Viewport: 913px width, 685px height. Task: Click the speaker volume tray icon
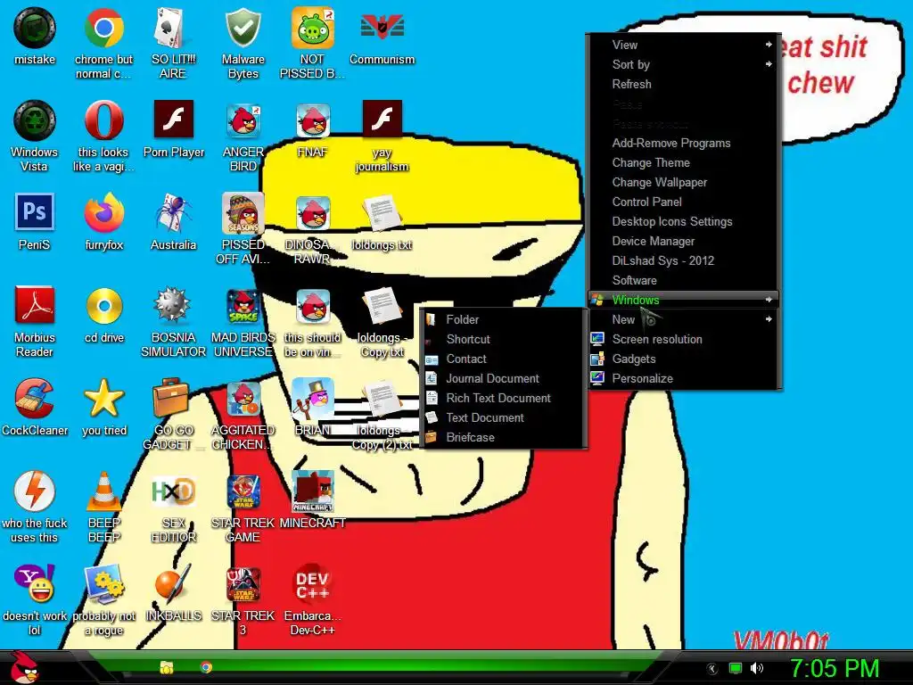point(757,669)
